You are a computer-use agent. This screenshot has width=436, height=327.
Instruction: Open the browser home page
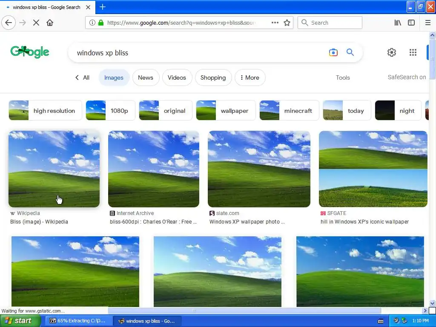click(x=50, y=23)
